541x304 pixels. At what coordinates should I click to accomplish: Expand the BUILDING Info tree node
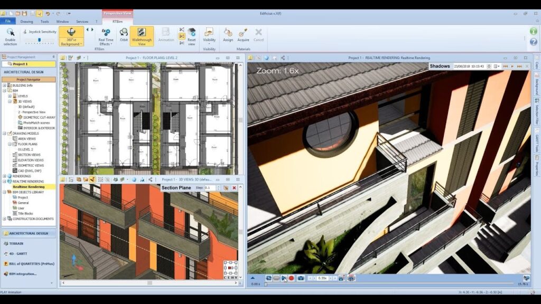(x=5, y=85)
